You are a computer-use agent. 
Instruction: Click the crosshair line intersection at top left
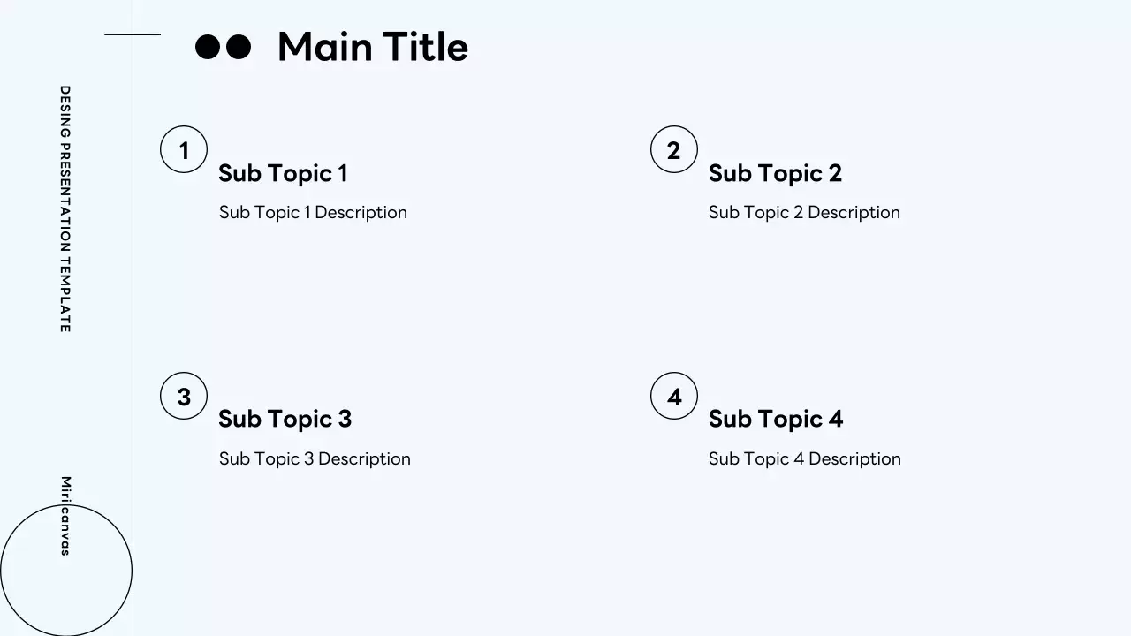coord(133,35)
